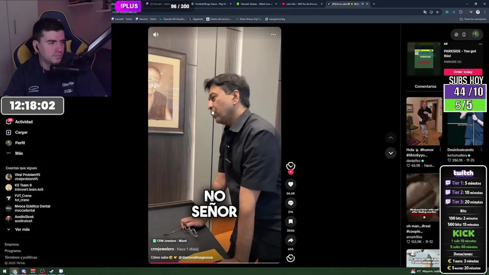Go to previous video with up chevron
The image size is (489, 275).
[x=390, y=137]
